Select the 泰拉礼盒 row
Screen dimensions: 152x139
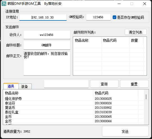73,112
